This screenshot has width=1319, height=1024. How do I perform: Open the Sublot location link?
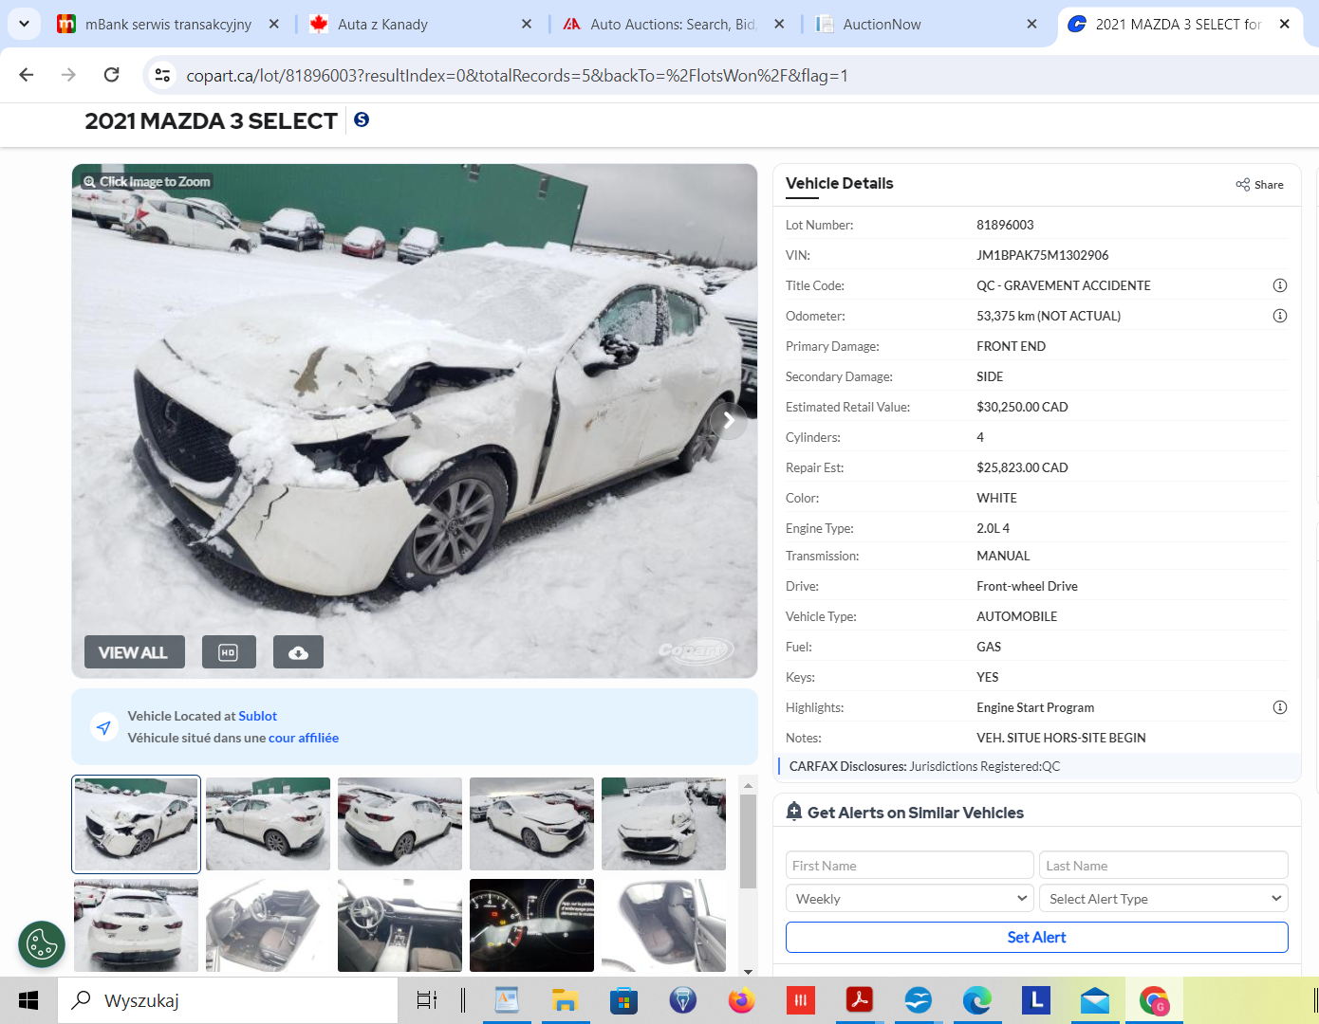point(257,716)
